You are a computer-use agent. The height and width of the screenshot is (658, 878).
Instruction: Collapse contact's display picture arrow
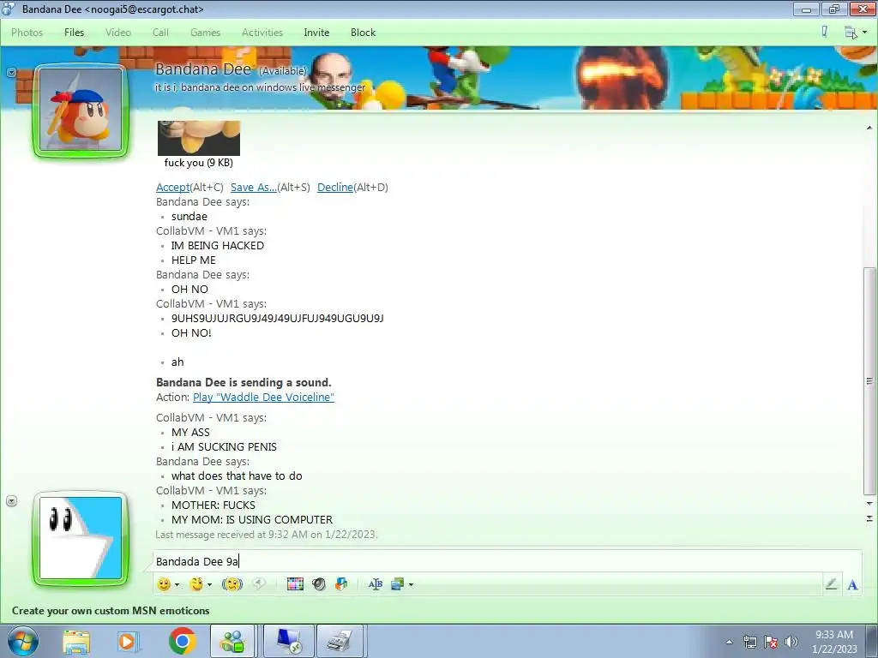pyautogui.click(x=11, y=72)
